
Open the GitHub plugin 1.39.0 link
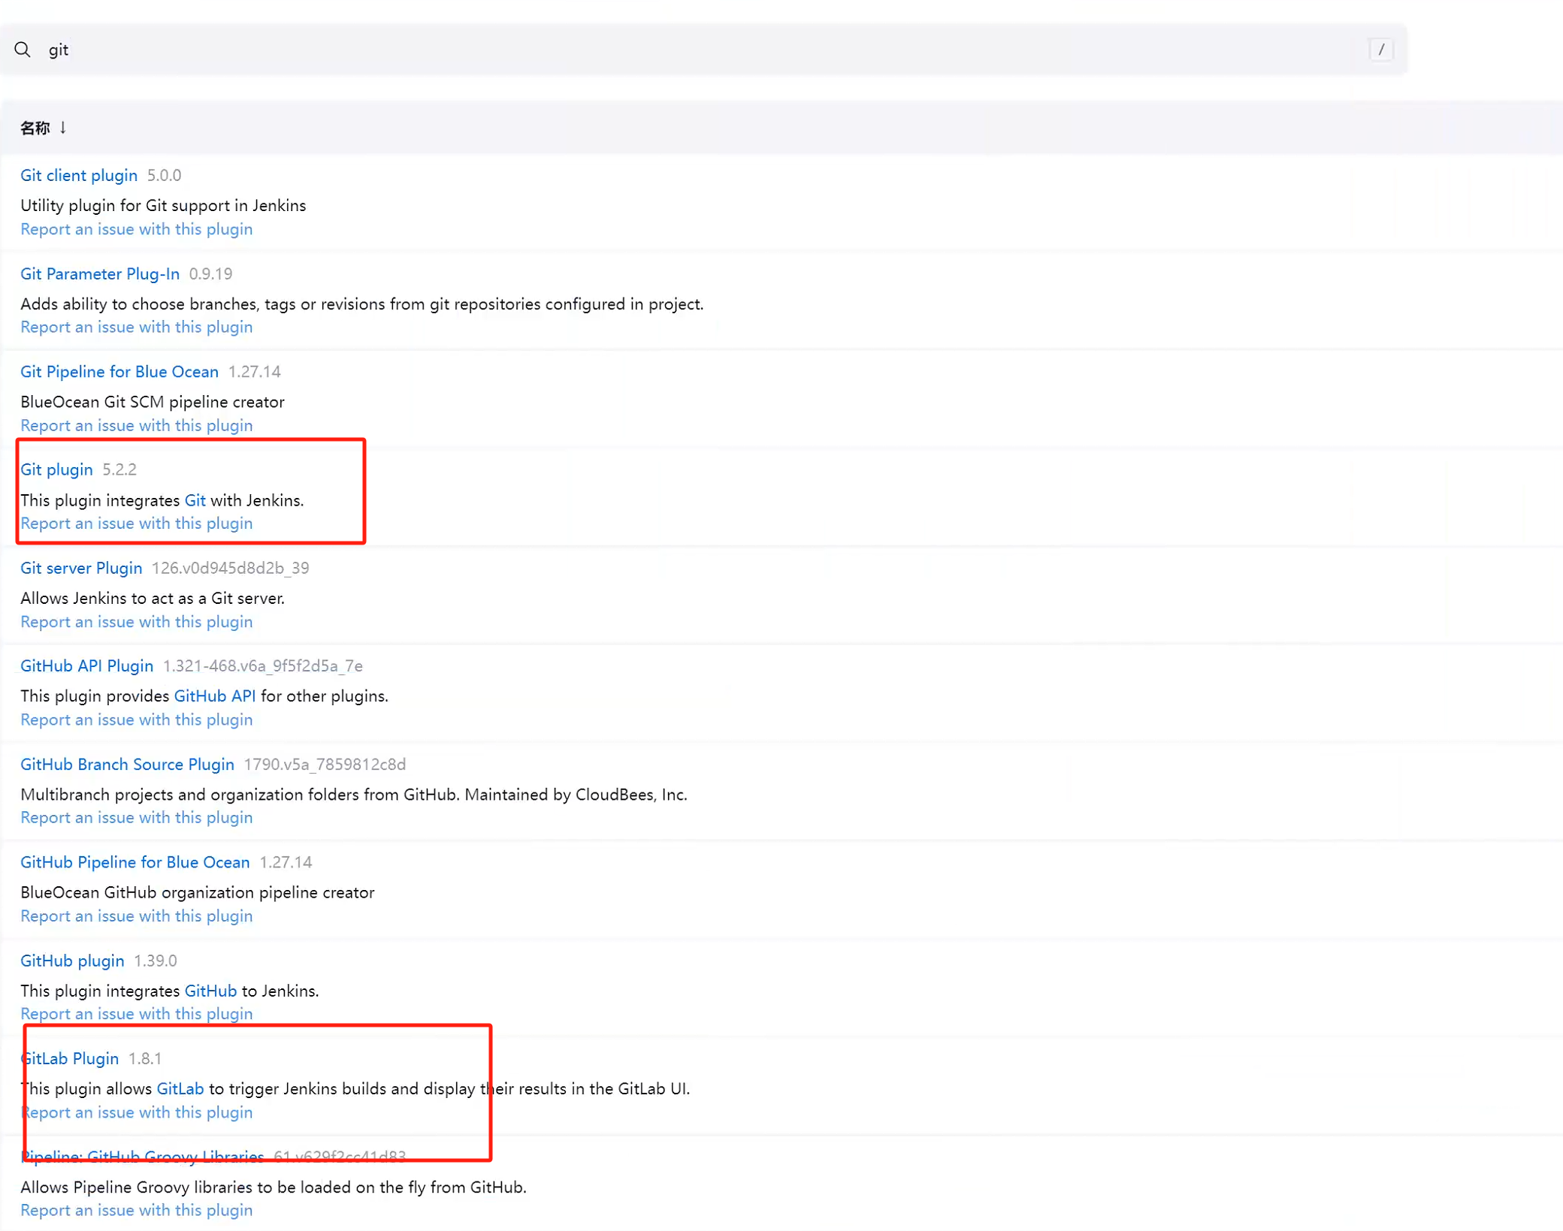click(x=72, y=961)
